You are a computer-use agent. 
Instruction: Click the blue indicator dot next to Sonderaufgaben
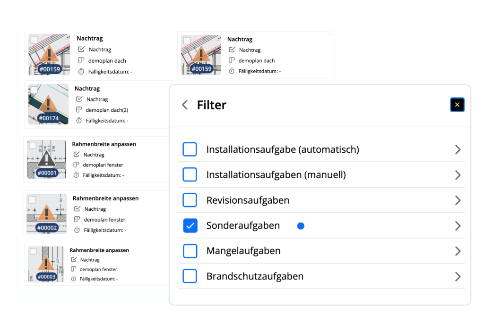click(301, 226)
